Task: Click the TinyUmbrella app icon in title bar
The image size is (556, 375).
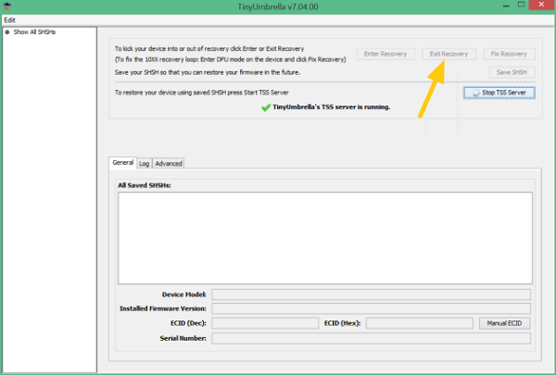Action: click(7, 6)
